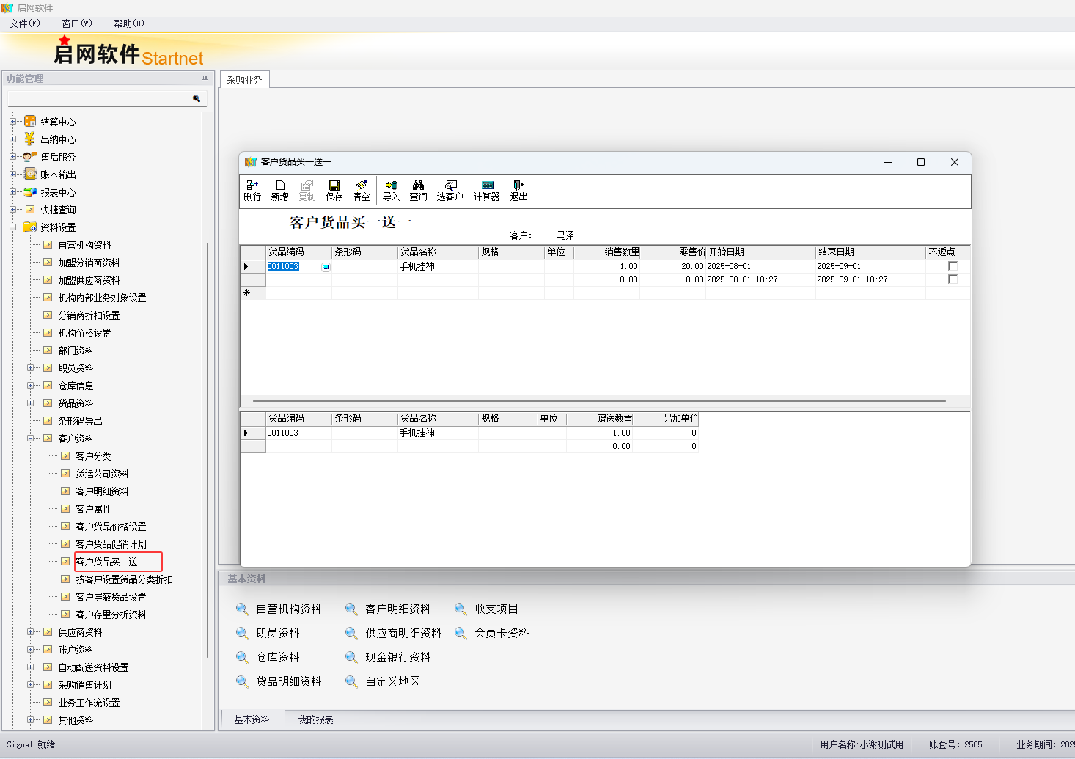Switch to the 采购业务 tab
Viewport: 1075px width, 759px height.
click(x=245, y=80)
